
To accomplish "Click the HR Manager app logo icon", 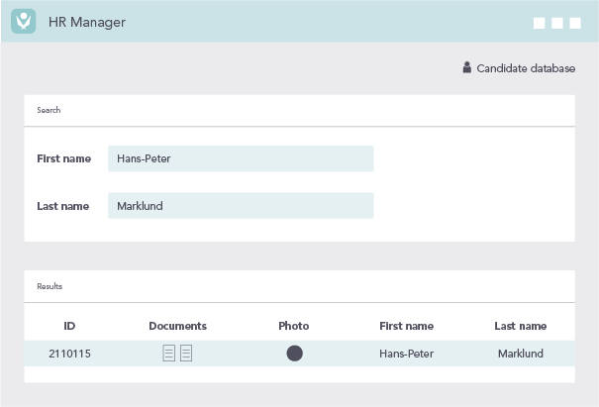I will click(24, 22).
